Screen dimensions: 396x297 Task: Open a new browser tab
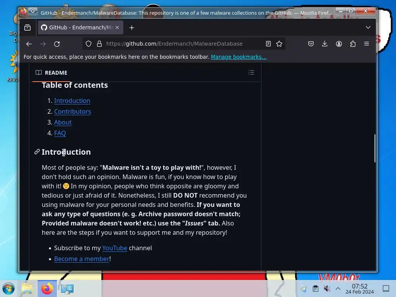tap(131, 27)
